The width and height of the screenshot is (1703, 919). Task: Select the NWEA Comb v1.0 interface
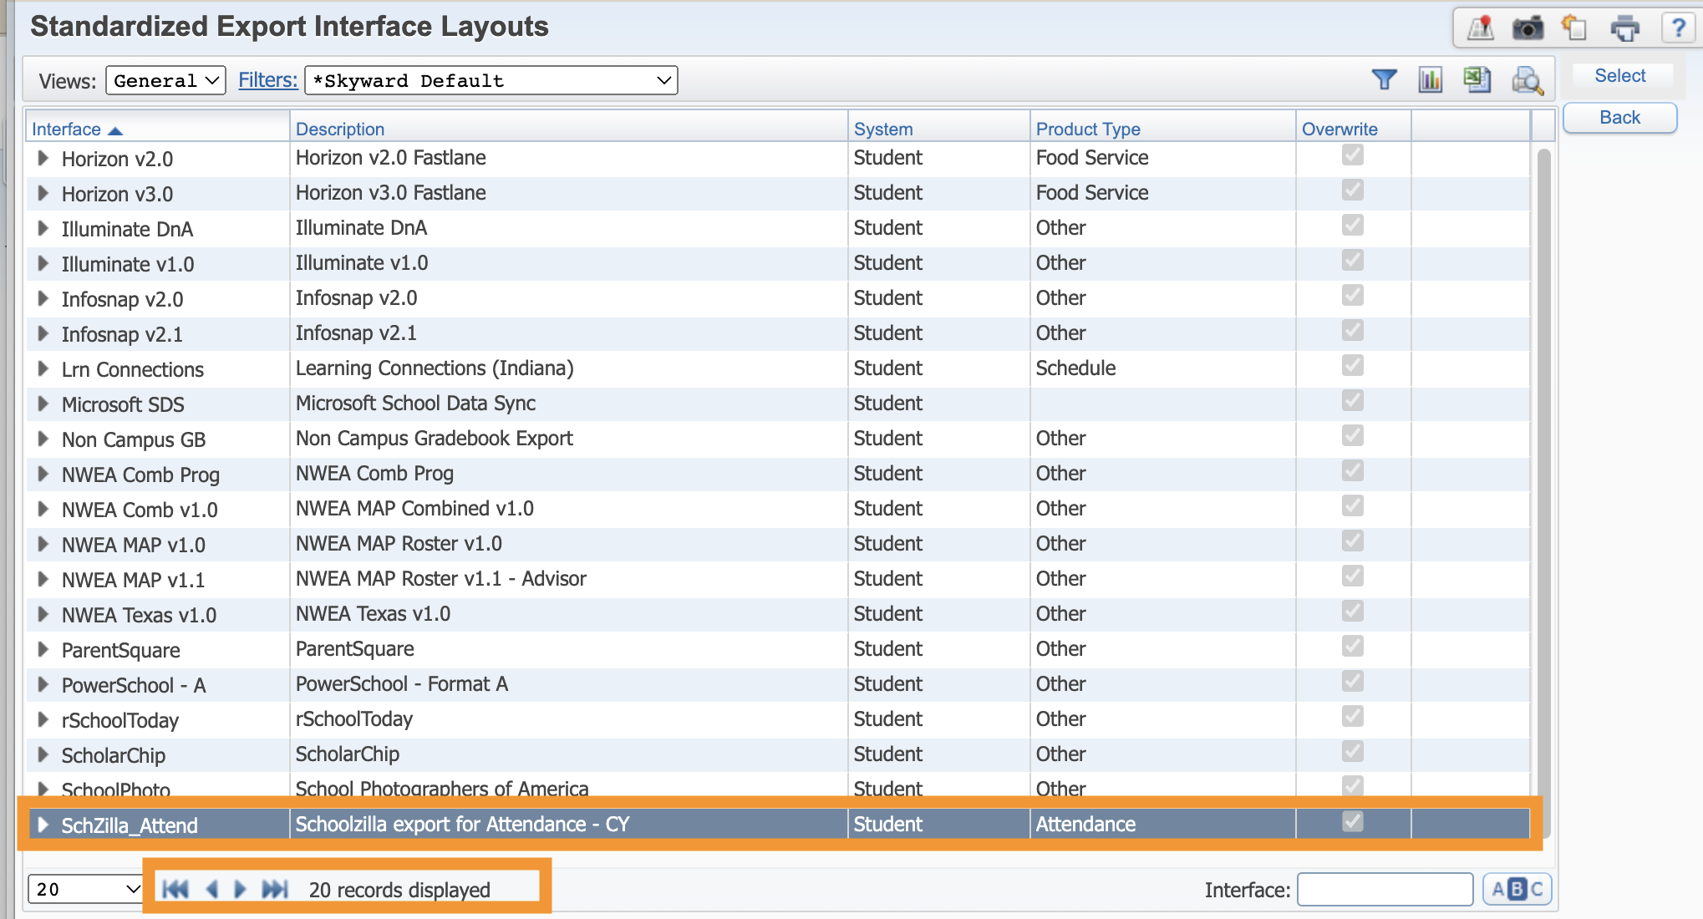pos(140,510)
